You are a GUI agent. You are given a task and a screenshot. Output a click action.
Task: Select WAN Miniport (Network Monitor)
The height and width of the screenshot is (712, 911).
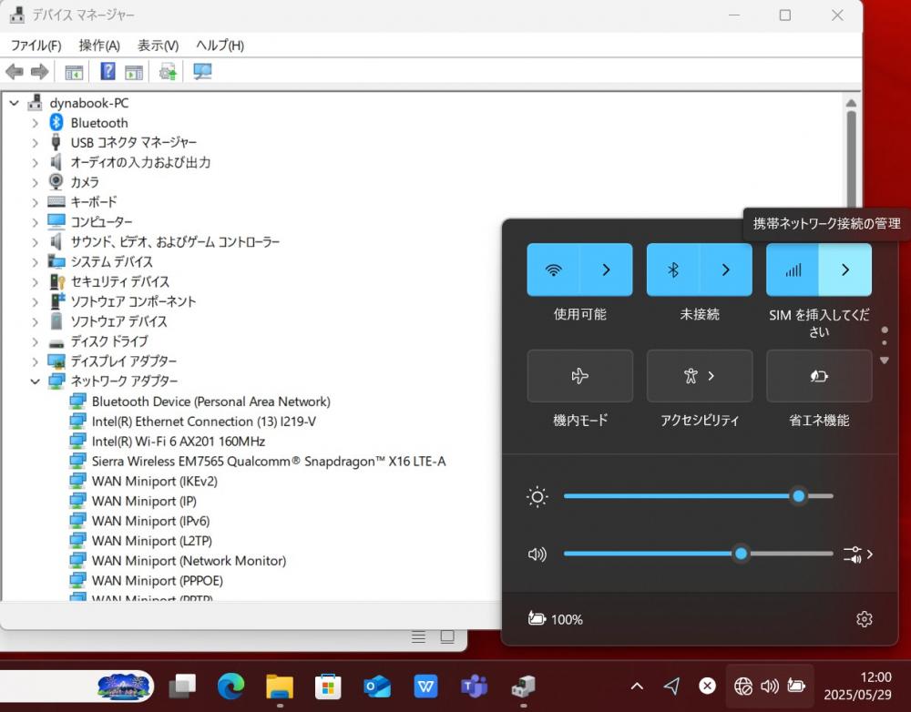click(x=189, y=561)
